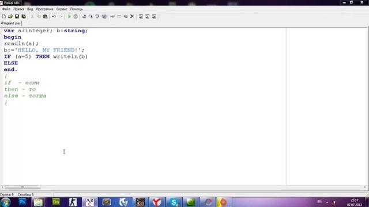Click the 'var a:integer; b:string;' declaration line
Viewport: 369px width, 207px height.
point(46,30)
